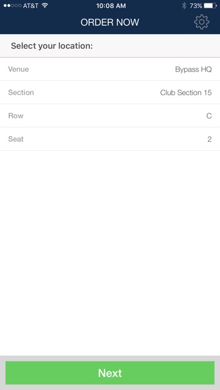220x390 pixels.
Task: Tap the Wi-Fi status icon
Action: pos(45,6)
